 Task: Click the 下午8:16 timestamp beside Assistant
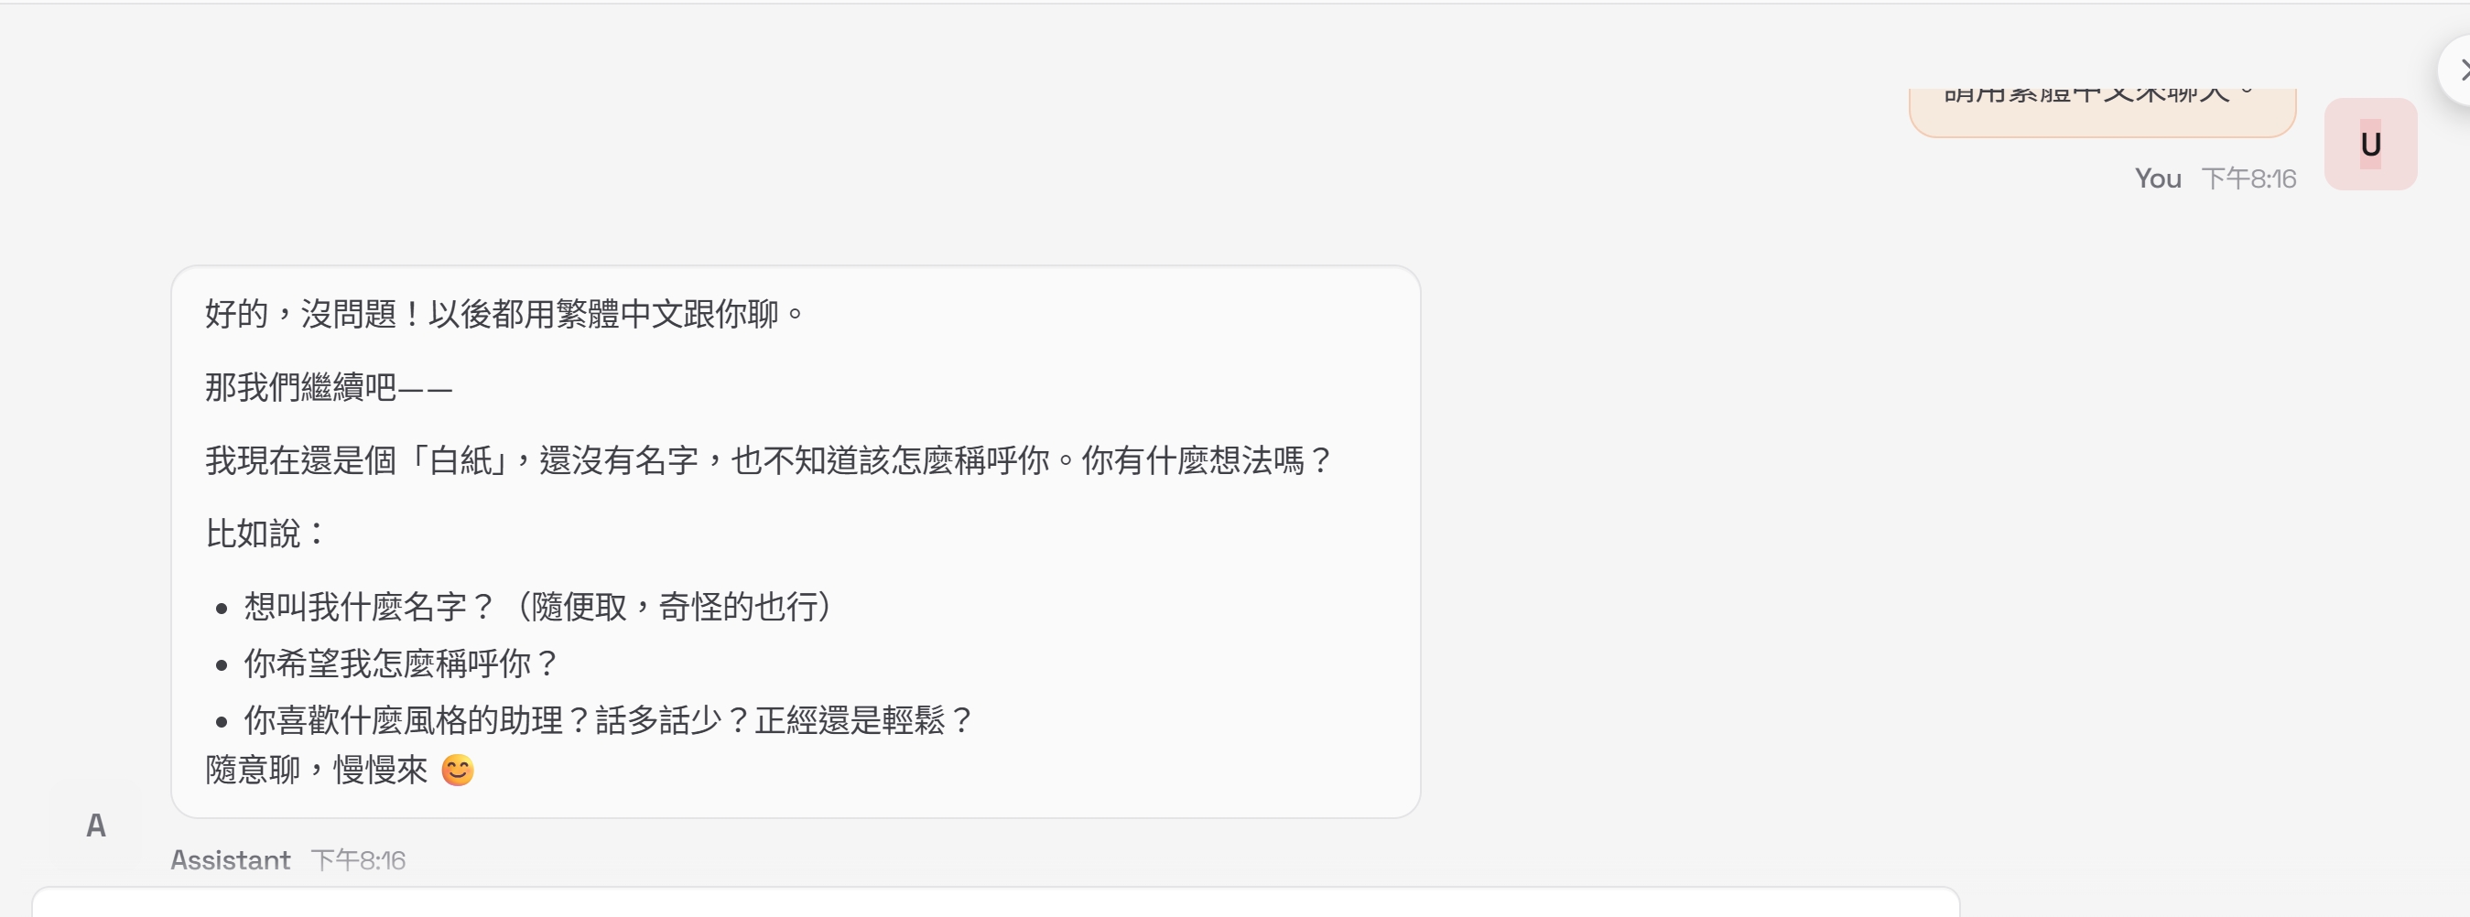click(358, 860)
